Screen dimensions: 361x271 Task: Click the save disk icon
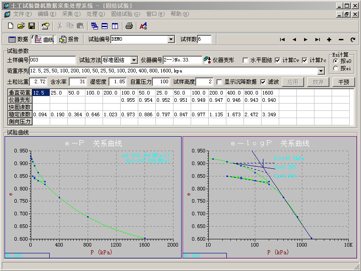pyautogui.click(x=32, y=26)
